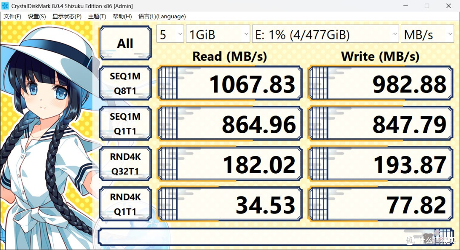This screenshot has height=250, width=460.
Task: Expand the 1GiB test size dropdown
Action: click(x=218, y=34)
